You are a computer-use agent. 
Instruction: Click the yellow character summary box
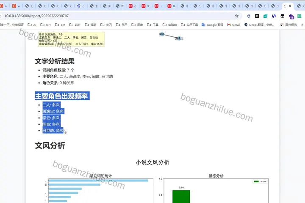click(x=72, y=39)
